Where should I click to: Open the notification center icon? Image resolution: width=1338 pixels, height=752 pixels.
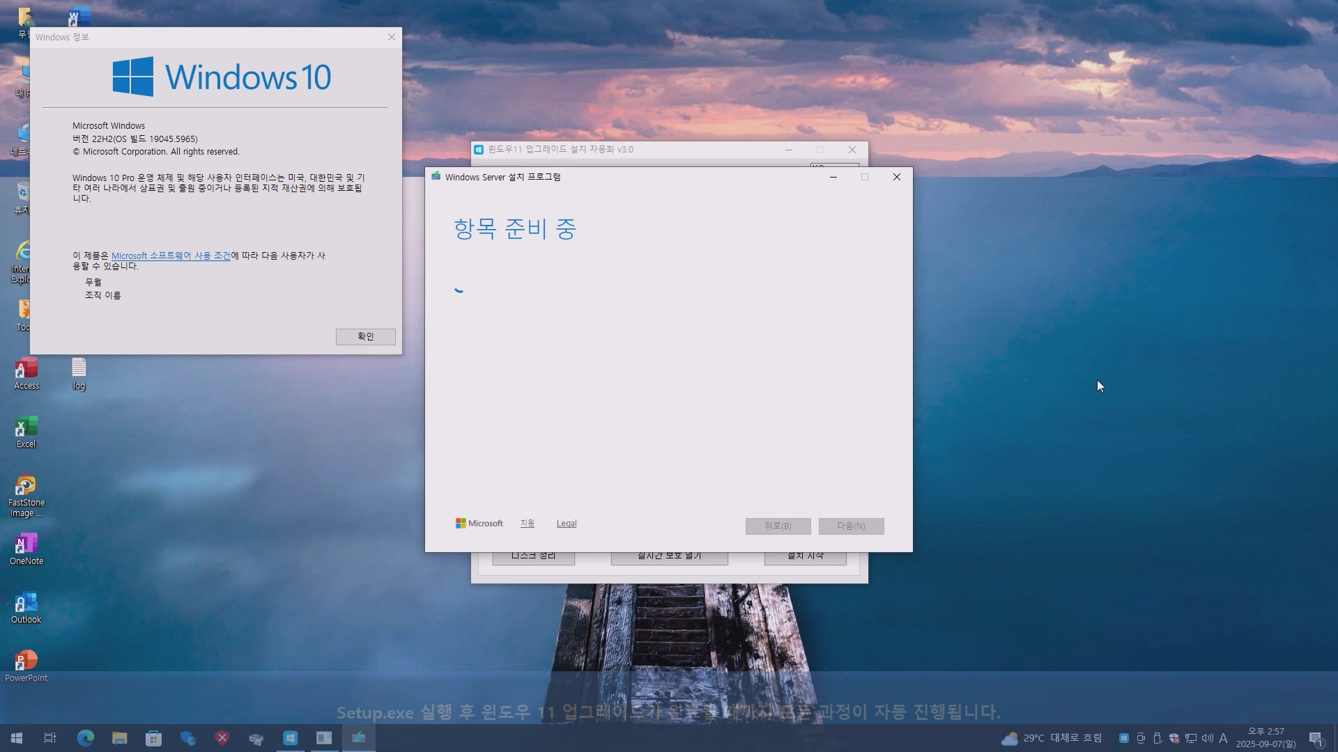[x=1316, y=738]
